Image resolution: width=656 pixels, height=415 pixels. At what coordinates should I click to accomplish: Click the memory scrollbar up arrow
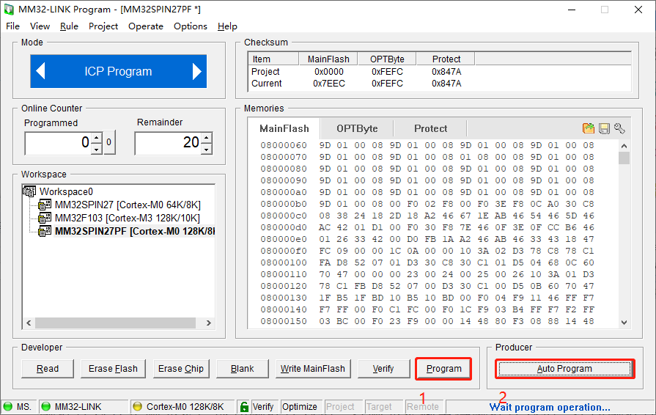[624, 146]
